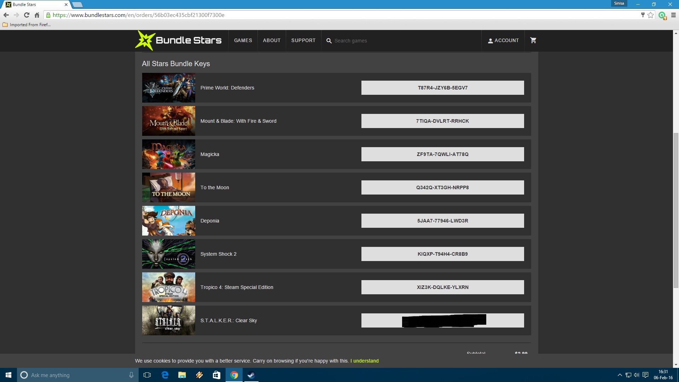Accept cookies via I understand link
The image size is (679, 382).
point(364,361)
